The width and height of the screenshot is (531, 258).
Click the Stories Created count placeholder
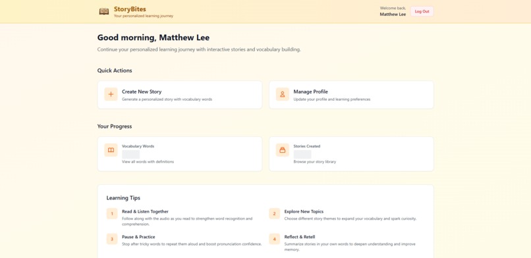[x=302, y=154]
